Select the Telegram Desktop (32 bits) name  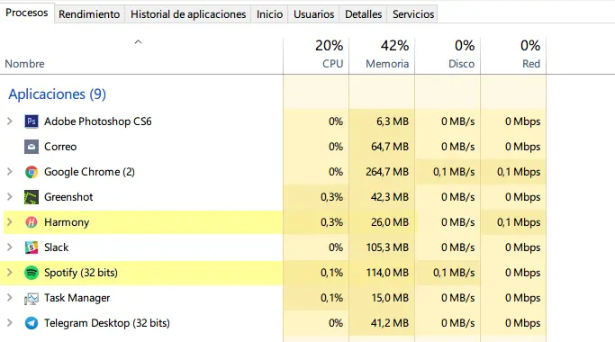[107, 323]
